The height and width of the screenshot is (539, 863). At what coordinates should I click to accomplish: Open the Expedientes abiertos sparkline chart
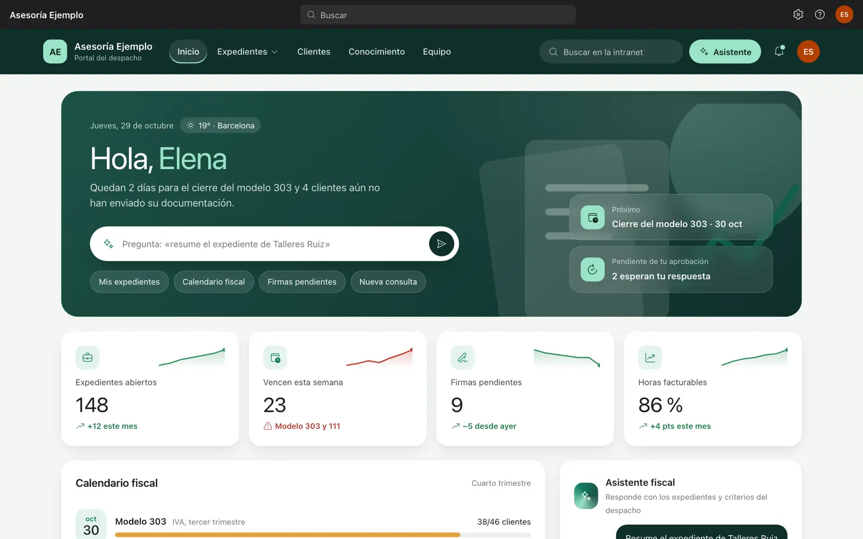pos(192,357)
